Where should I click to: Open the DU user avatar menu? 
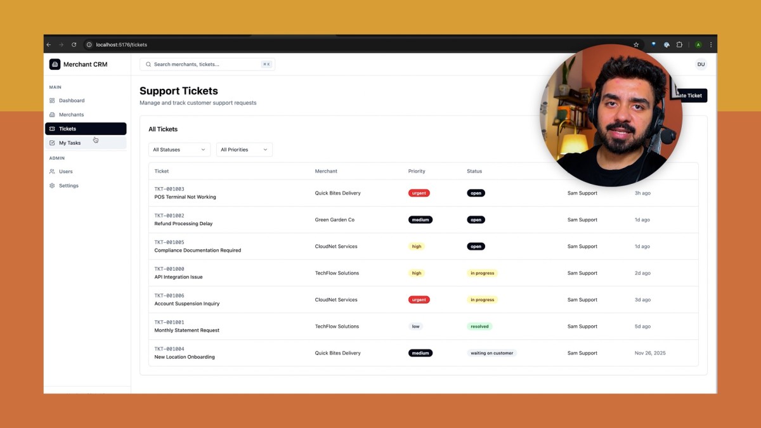pyautogui.click(x=701, y=64)
